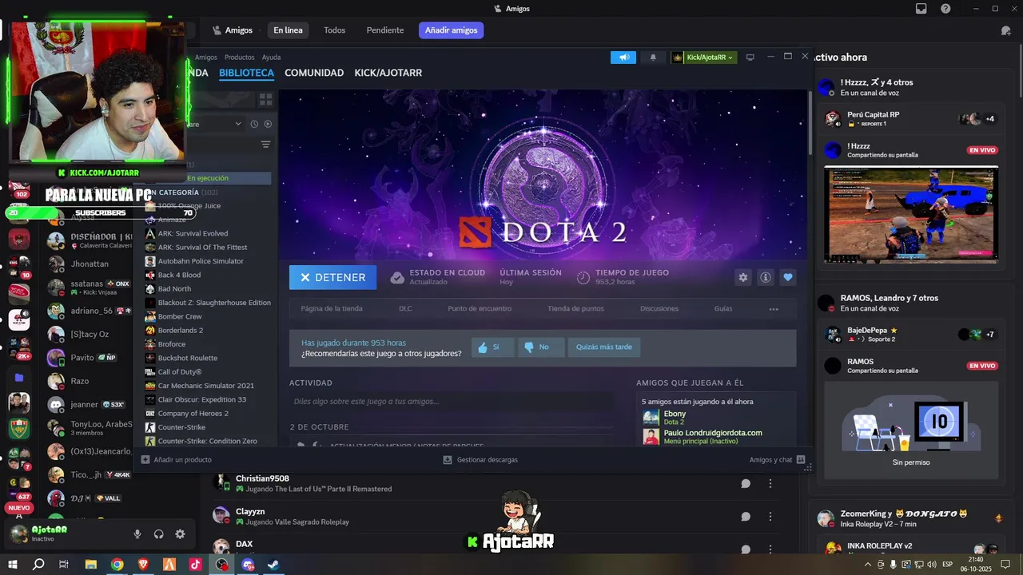The height and width of the screenshot is (575, 1023).
Task: Open the DLC tab of Dota 2
Action: click(405, 308)
